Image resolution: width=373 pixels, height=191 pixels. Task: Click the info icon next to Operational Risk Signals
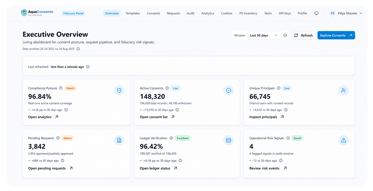point(288,138)
